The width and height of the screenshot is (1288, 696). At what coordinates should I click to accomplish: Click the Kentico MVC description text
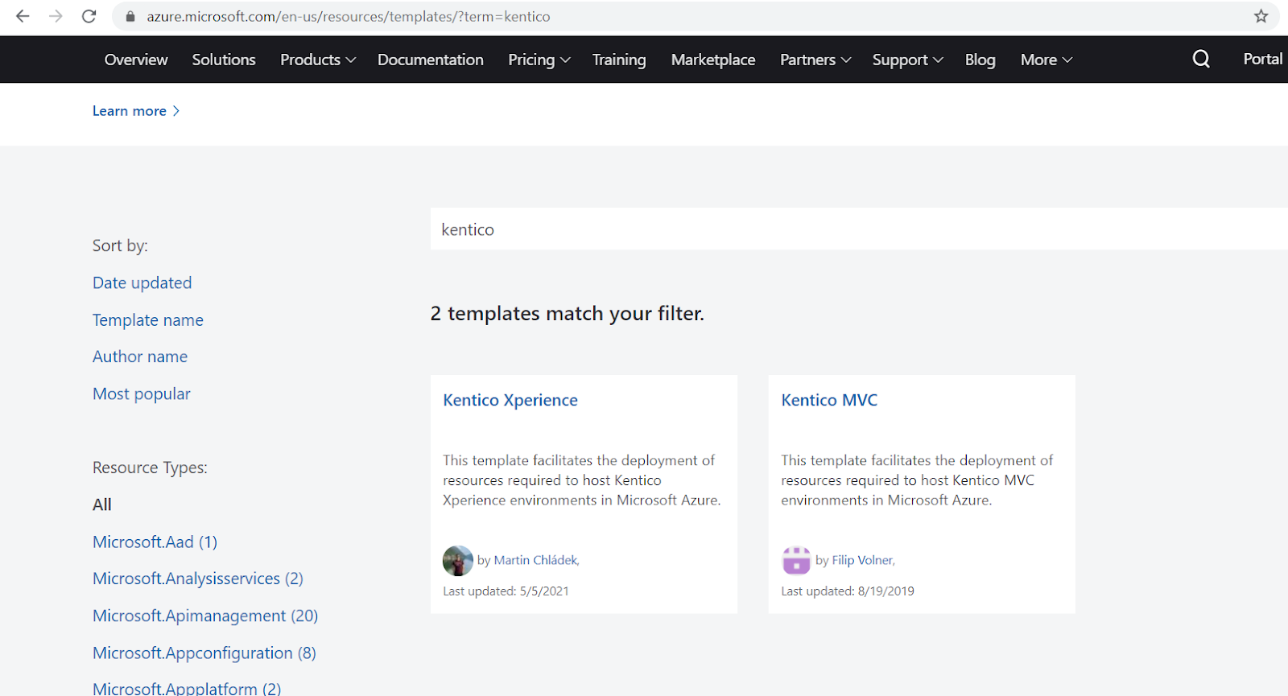tap(917, 480)
